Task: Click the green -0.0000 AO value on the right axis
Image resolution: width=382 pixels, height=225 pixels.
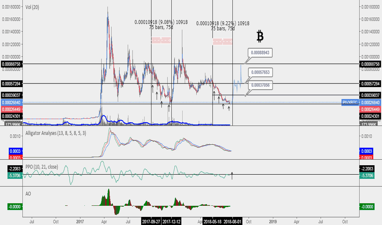Action: pyautogui.click(x=367, y=207)
